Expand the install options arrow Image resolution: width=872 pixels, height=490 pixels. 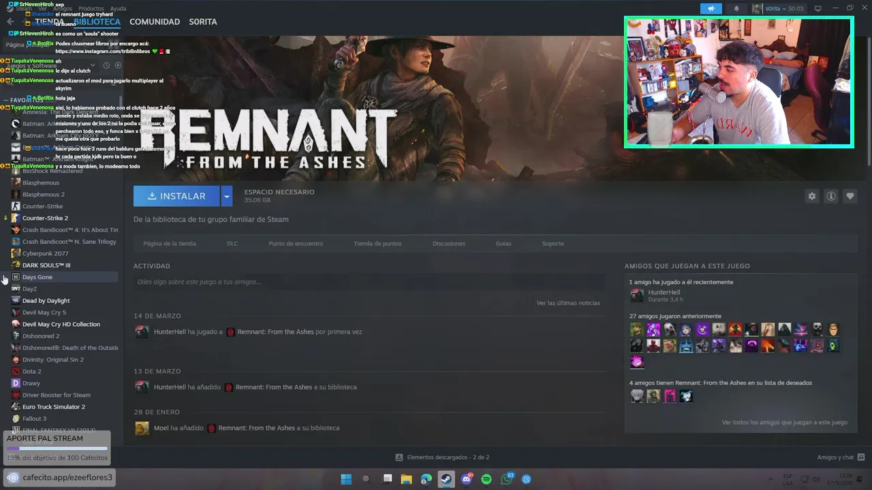point(227,196)
